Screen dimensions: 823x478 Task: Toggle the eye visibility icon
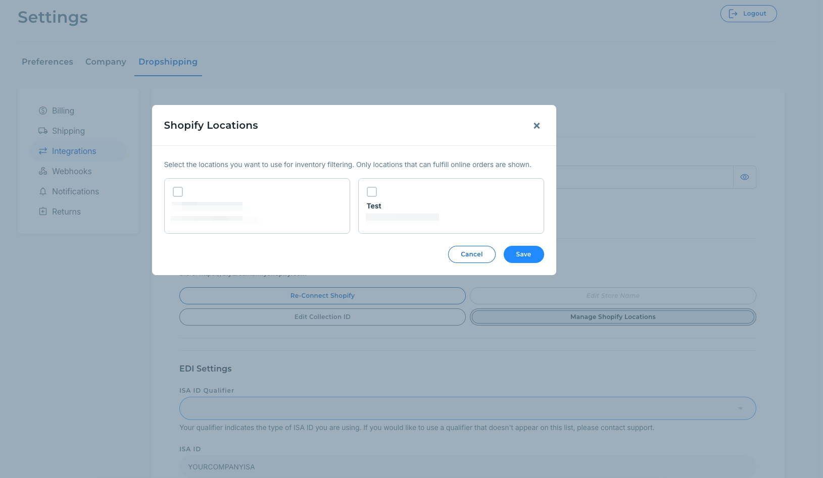coord(744,177)
